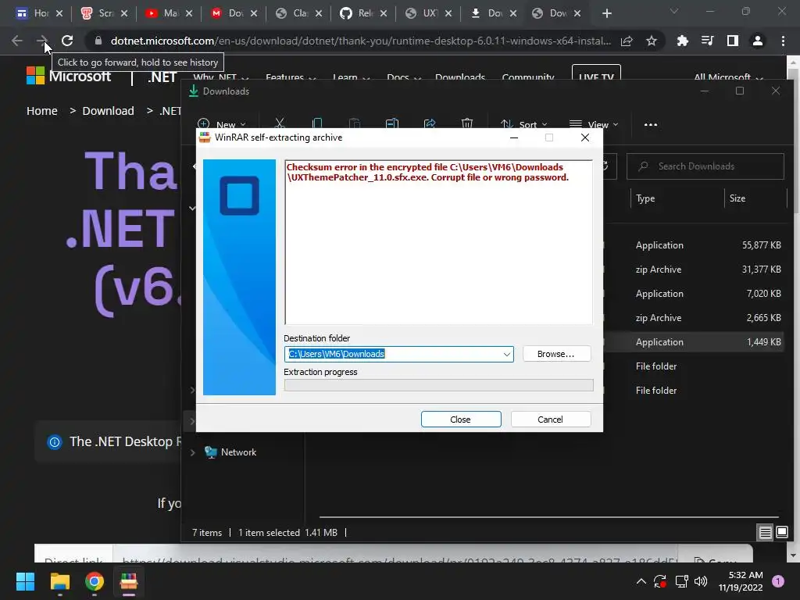Click the Paste icon in Explorer toolbar
This screenshot has height=600, width=800.
(354, 124)
